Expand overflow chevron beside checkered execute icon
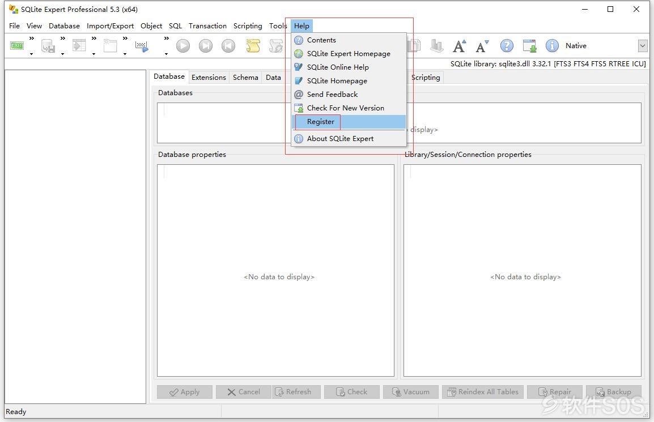 click(167, 39)
